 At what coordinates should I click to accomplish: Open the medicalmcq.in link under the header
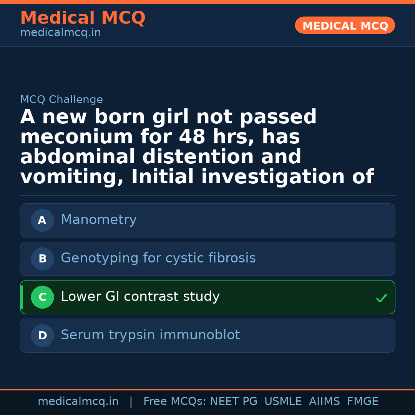60,33
